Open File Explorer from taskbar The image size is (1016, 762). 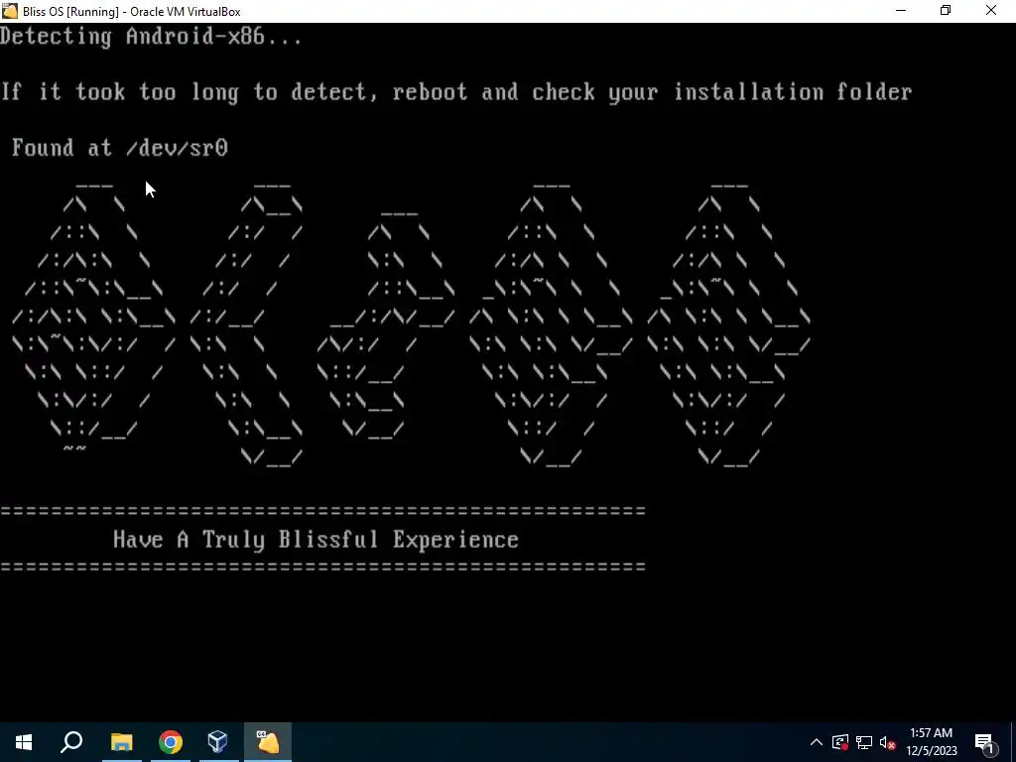coord(121,742)
